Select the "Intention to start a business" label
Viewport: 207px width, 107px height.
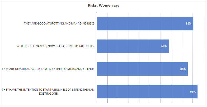(x=48, y=92)
